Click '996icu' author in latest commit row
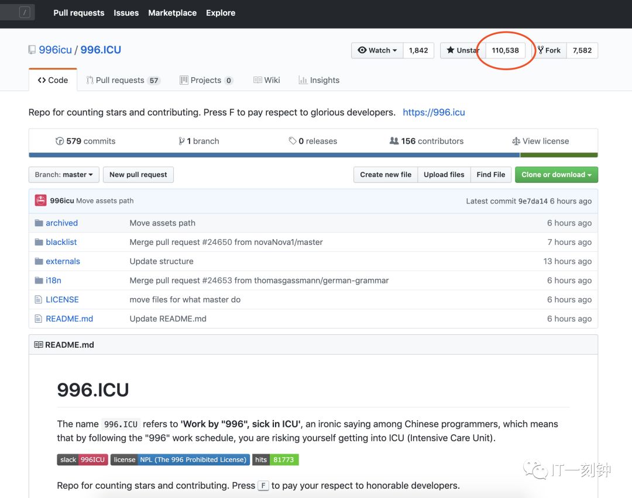 point(62,200)
